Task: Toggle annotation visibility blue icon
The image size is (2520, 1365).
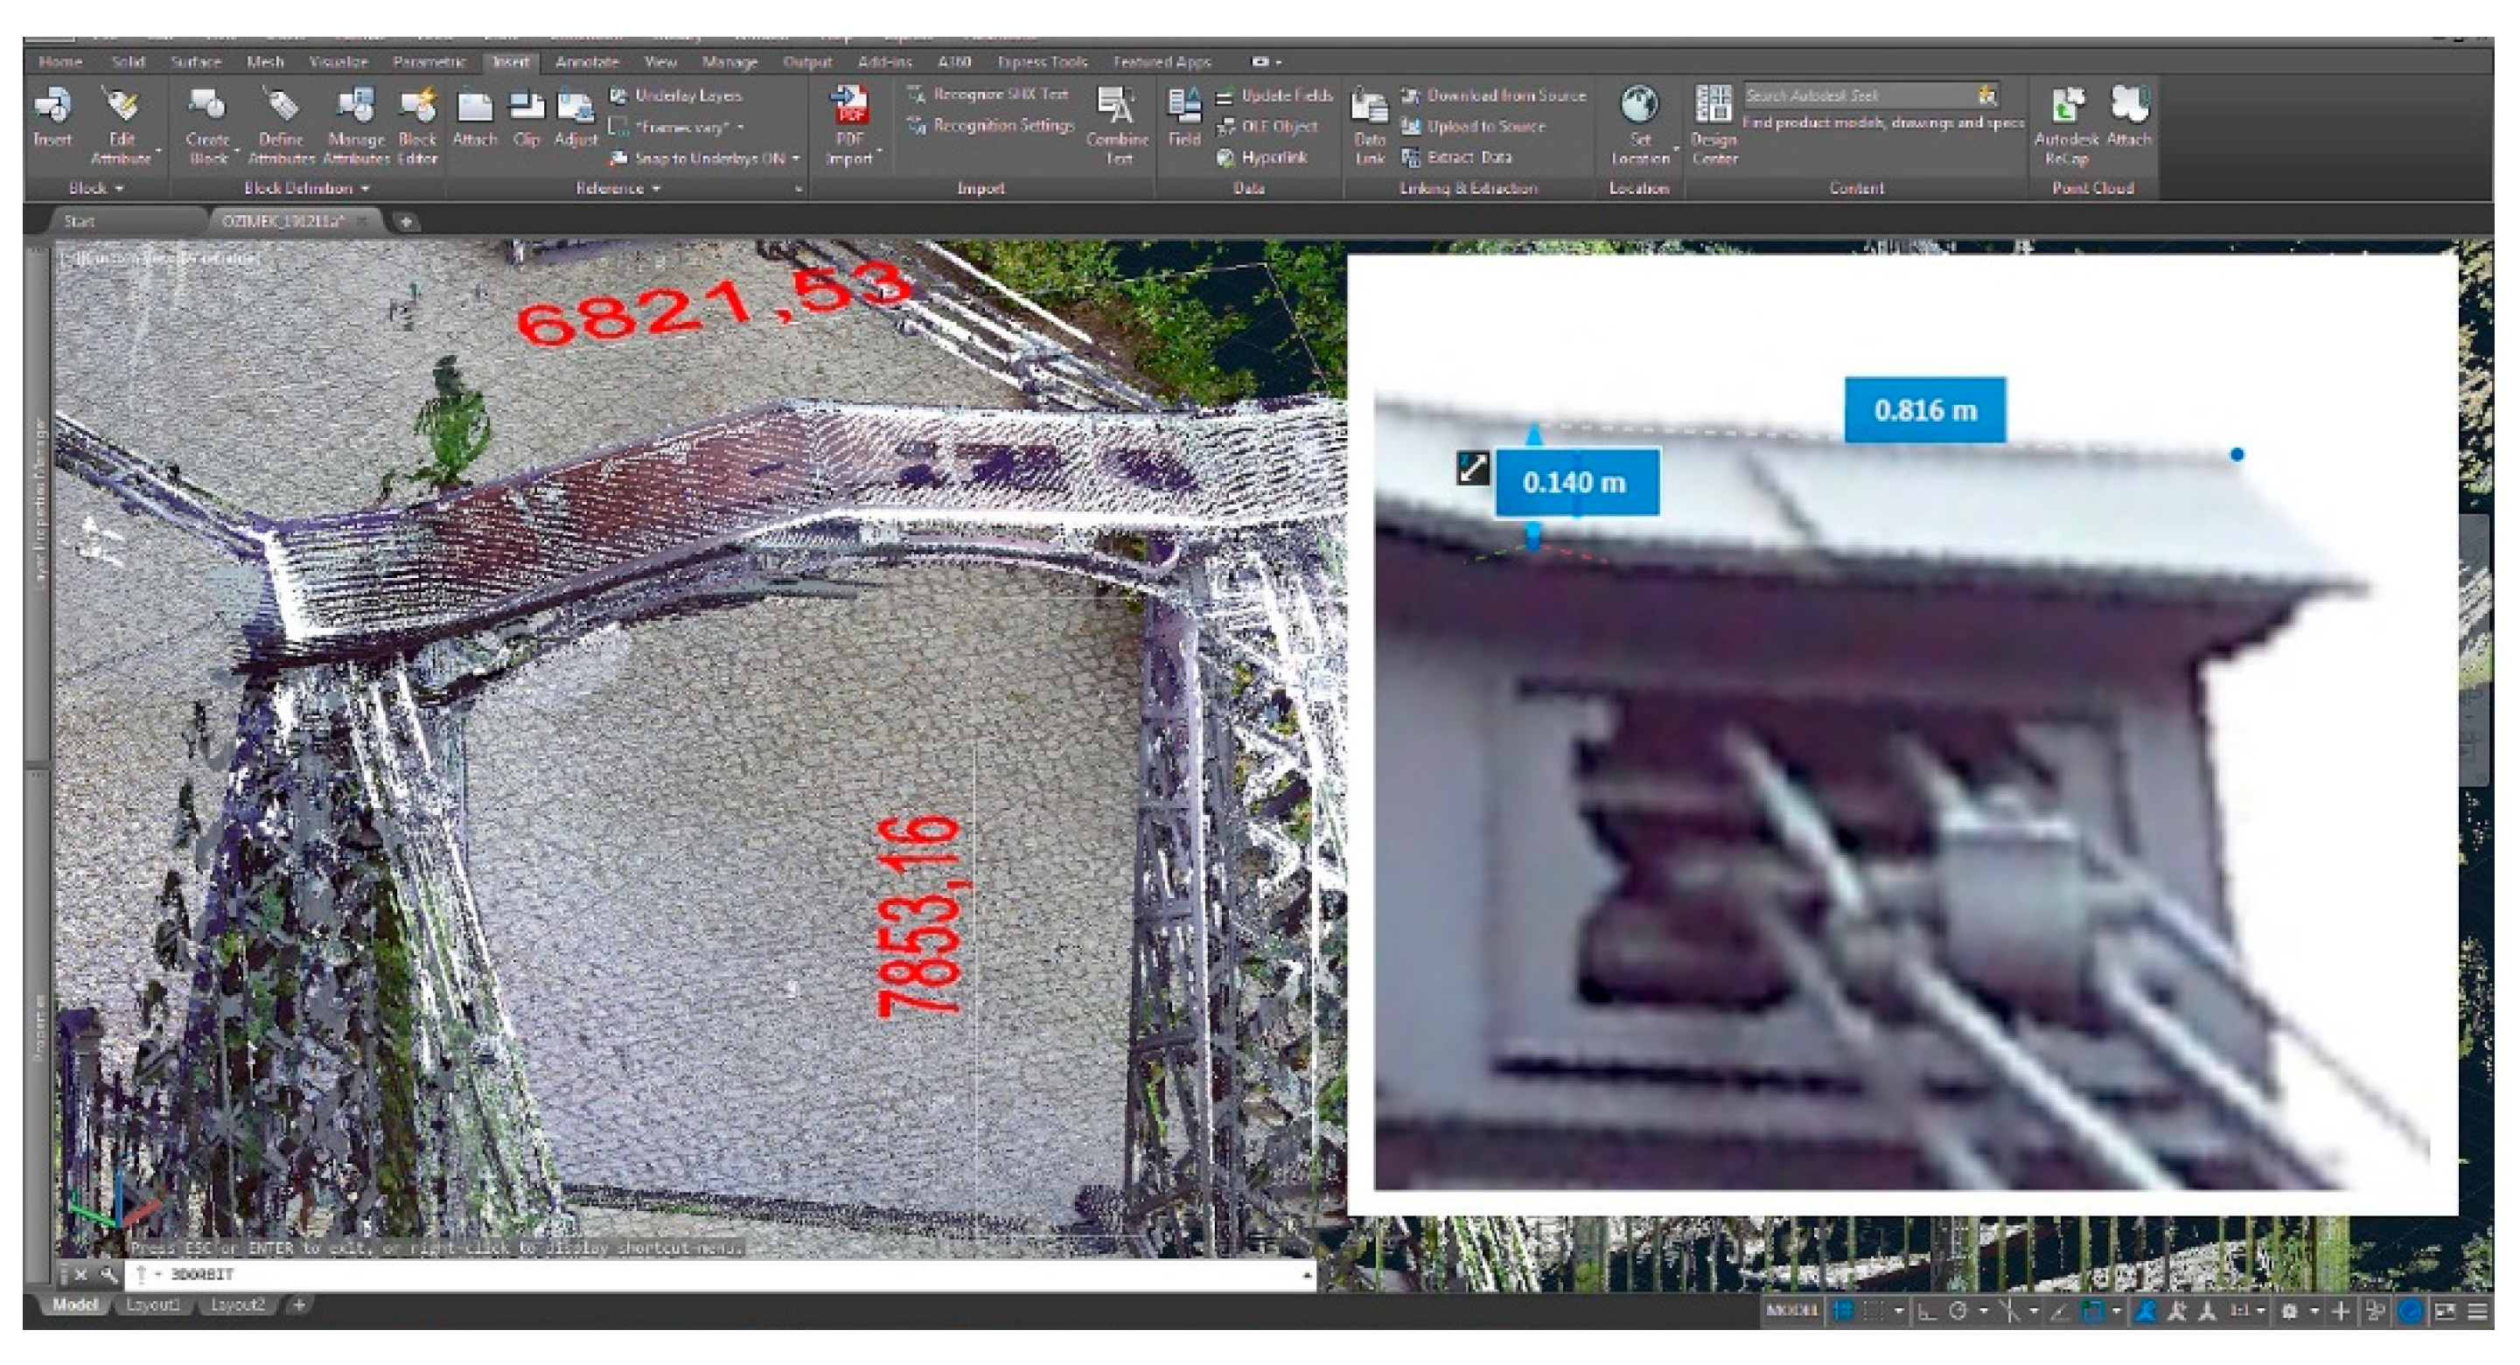Action: (2145, 1311)
